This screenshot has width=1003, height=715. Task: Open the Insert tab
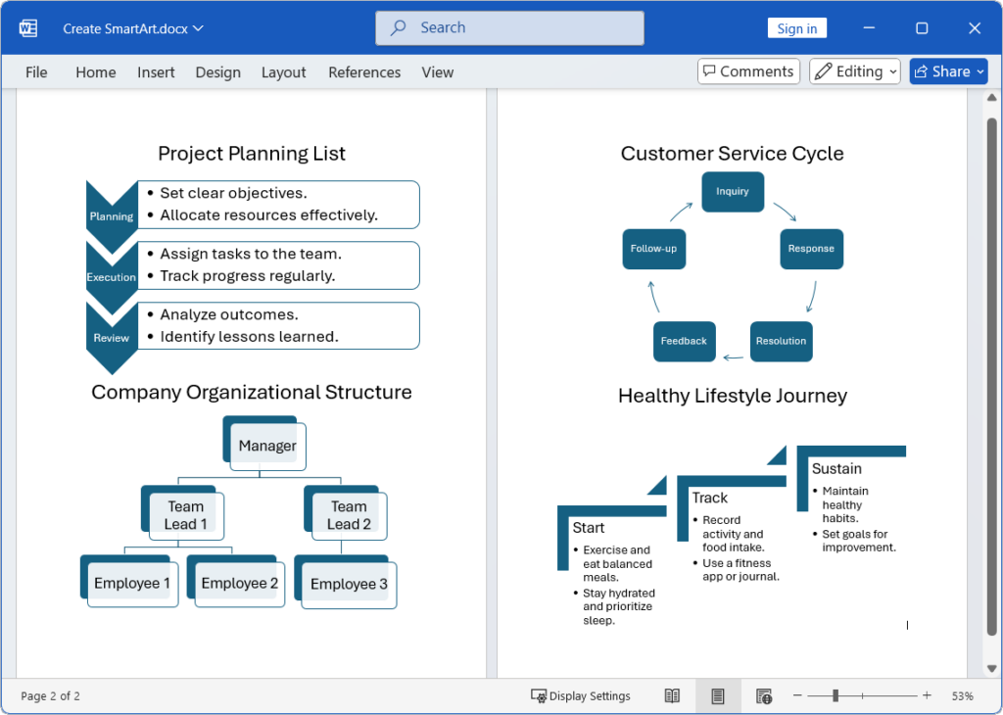[156, 72]
